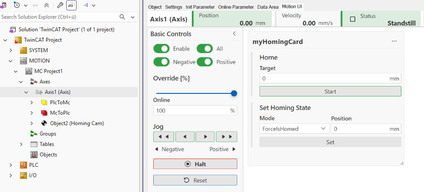This screenshot has width=424, height=192.
Task: Click the slow jog positive arrow button
Action: tap(205, 137)
